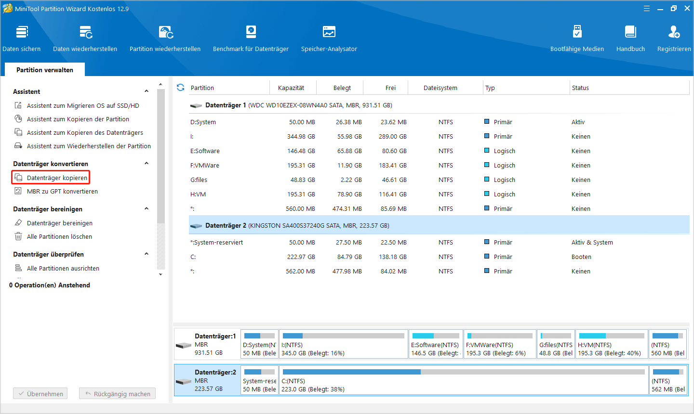Screen dimensions: 694x414
Task: Select the C: partition row
Action: point(439,257)
